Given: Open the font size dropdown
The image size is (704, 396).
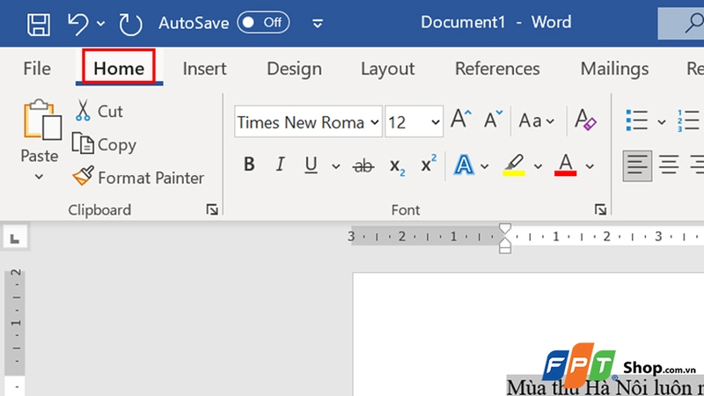Looking at the screenshot, I should (x=436, y=122).
